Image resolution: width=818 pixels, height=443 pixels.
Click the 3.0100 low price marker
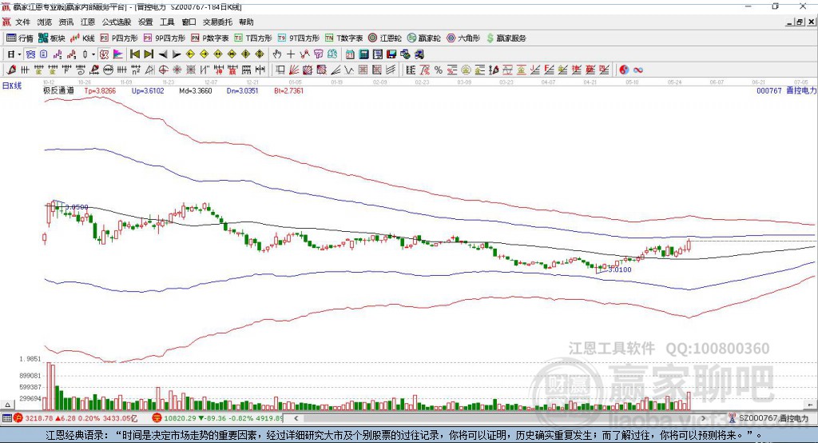tap(620, 269)
